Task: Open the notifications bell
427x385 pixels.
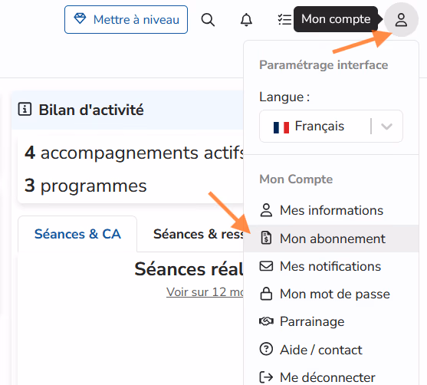Action: pos(246,20)
